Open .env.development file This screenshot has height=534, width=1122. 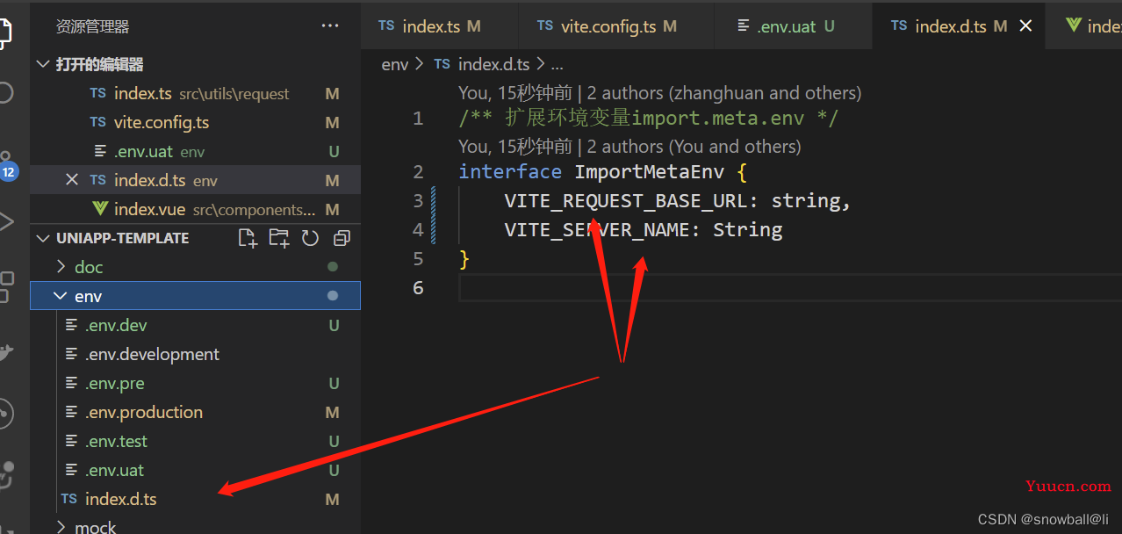(195, 354)
